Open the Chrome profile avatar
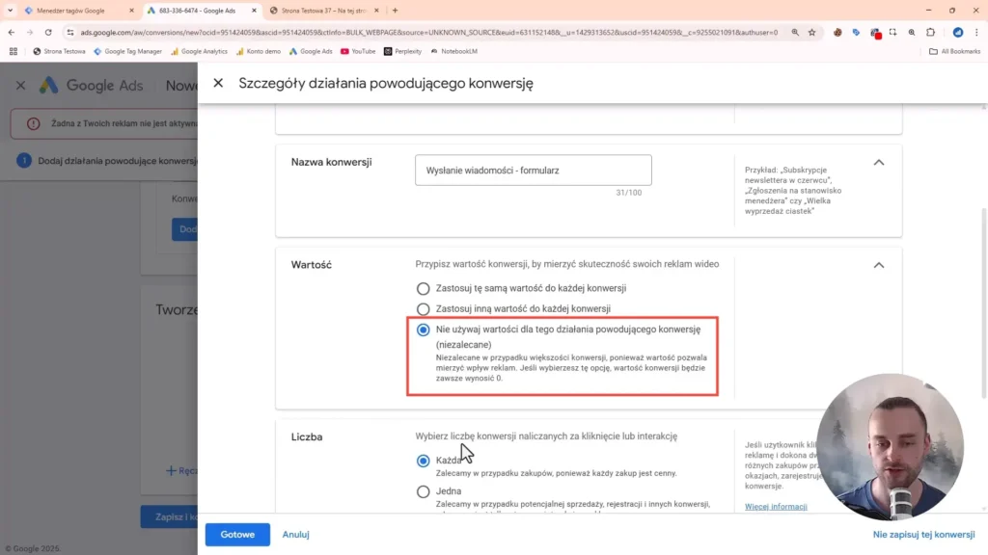The height and width of the screenshot is (555, 988). pyautogui.click(x=958, y=32)
